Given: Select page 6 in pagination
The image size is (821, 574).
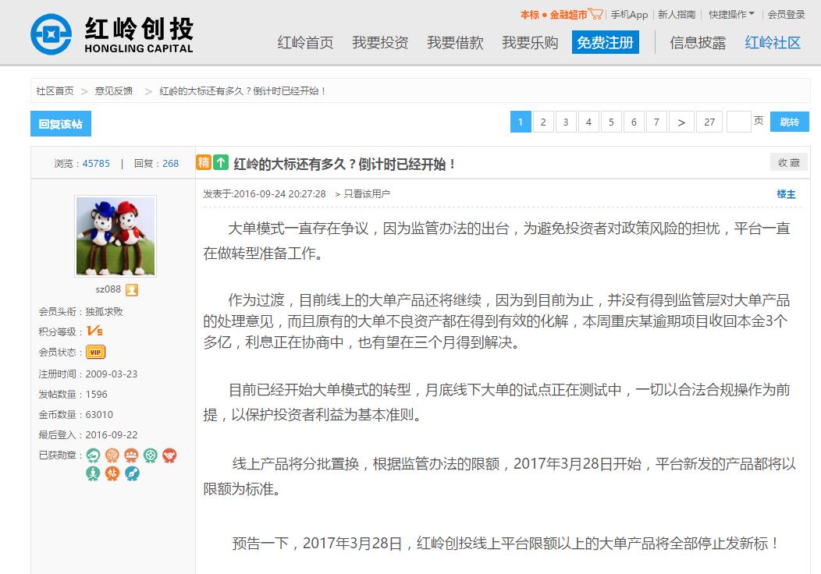Looking at the screenshot, I should [634, 122].
